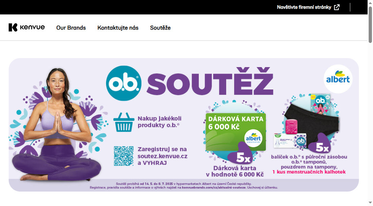Viewport: 373px width, 206px height.
Task: Follow the Navštivte firemní stránky link
Action: tap(304, 7)
